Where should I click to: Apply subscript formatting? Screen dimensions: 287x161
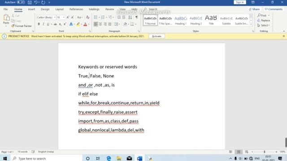coord(60,24)
